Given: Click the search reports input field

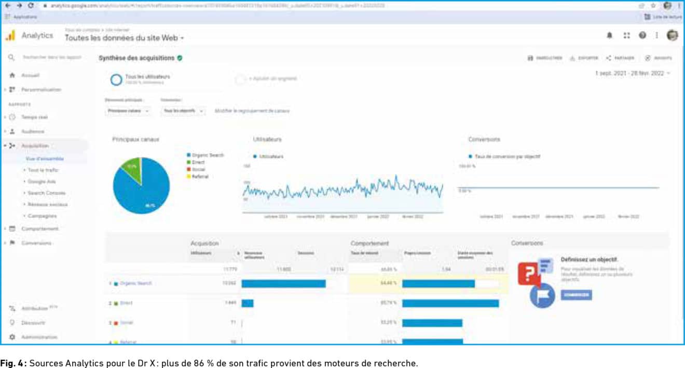Looking at the screenshot, I should tap(52, 58).
